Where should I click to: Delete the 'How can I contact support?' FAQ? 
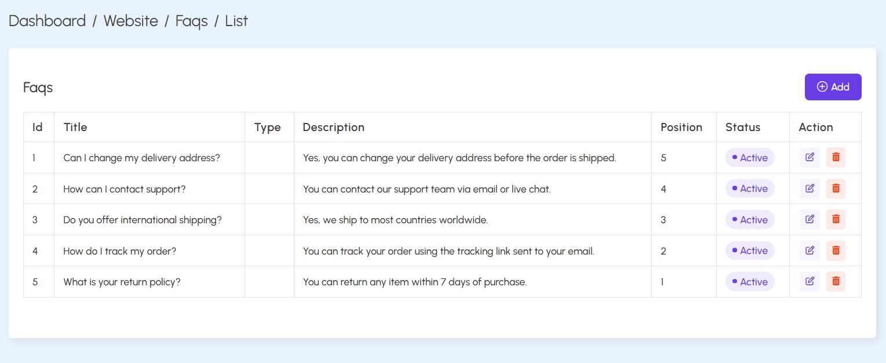click(836, 188)
